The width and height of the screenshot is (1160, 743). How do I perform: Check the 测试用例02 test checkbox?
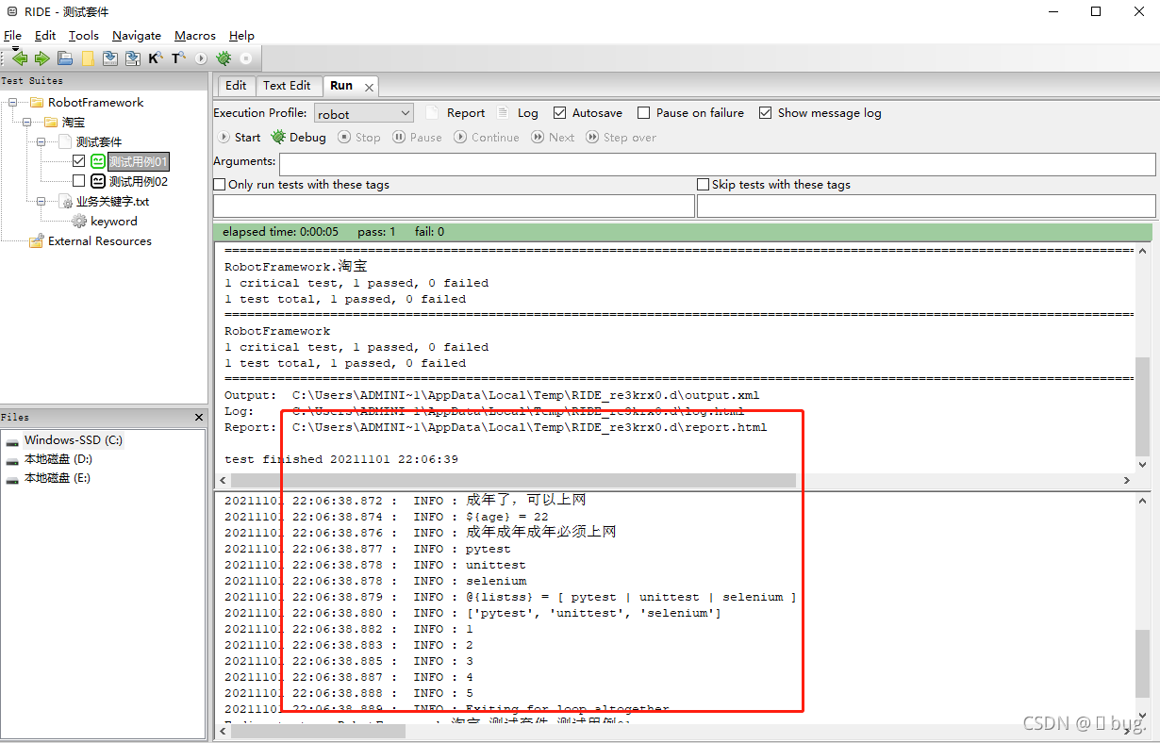click(x=79, y=181)
